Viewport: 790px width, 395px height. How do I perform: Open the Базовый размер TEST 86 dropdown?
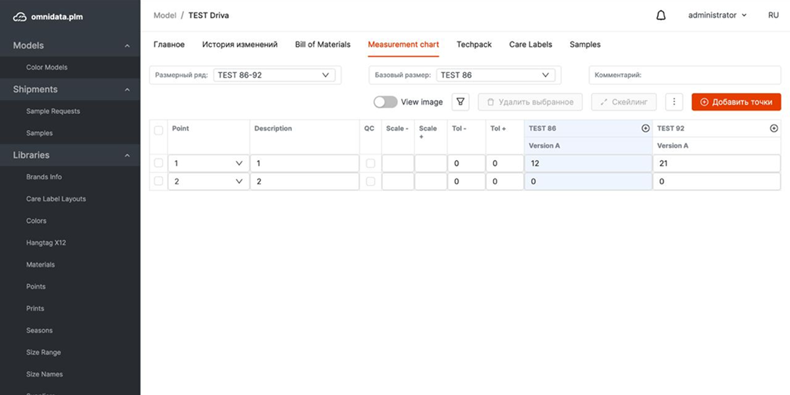[495, 75]
